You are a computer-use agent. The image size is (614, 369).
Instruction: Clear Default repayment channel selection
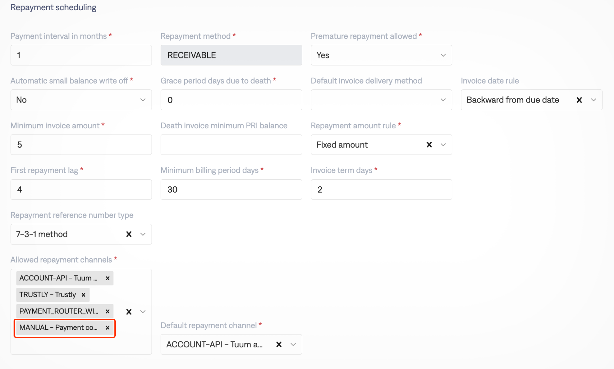click(279, 344)
